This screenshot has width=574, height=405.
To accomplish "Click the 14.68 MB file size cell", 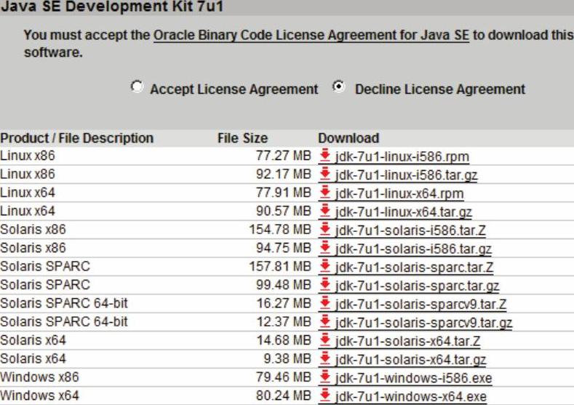I will pyautogui.click(x=283, y=340).
